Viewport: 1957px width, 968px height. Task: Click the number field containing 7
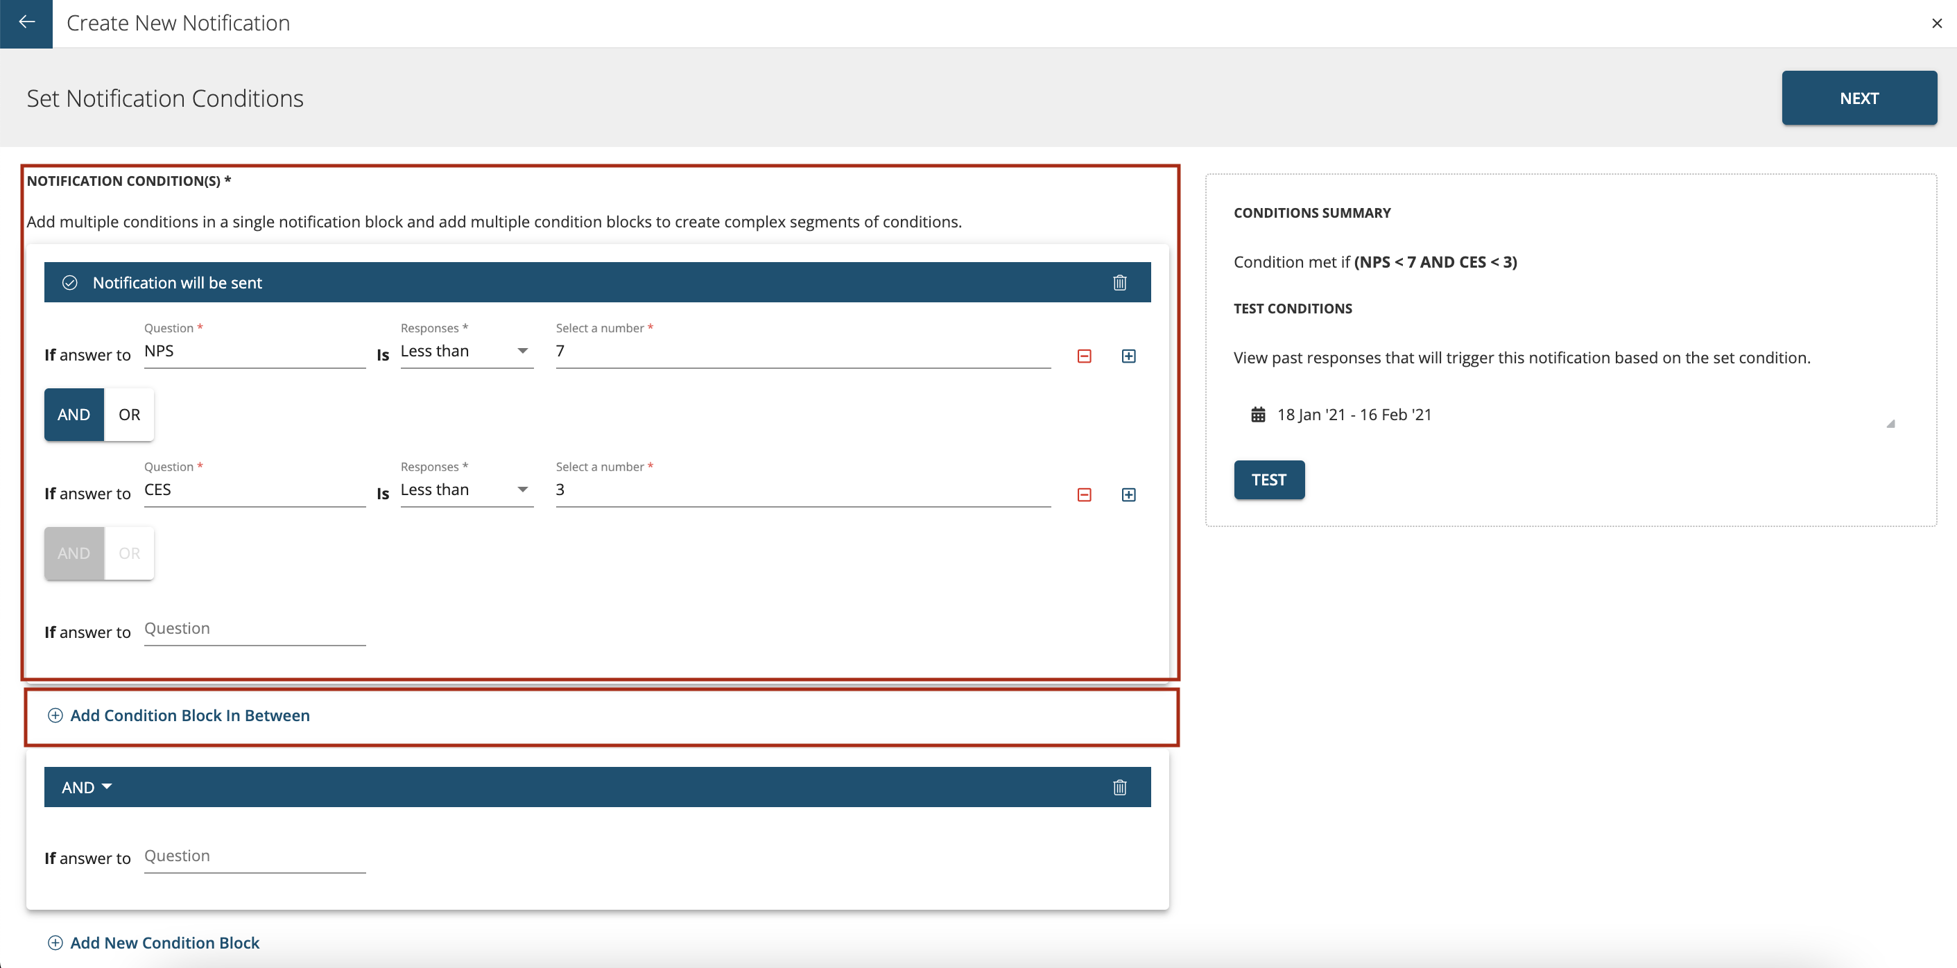(803, 351)
